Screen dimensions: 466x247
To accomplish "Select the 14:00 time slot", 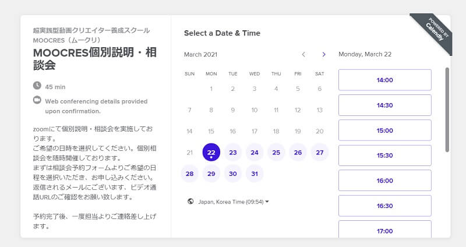I will 384,80.
